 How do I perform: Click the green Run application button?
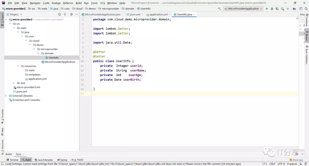point(267,9)
